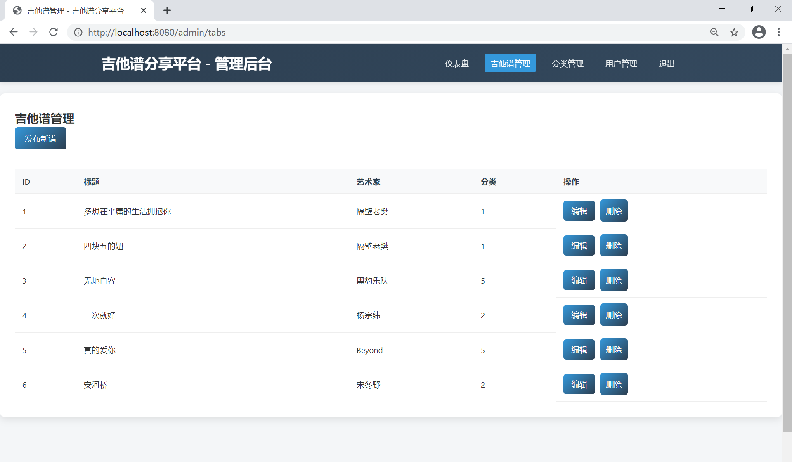
Task: Open the browser three-dot menu
Action: [778, 32]
